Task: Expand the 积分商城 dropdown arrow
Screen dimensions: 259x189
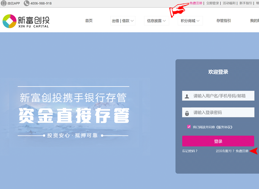Action: (198, 21)
